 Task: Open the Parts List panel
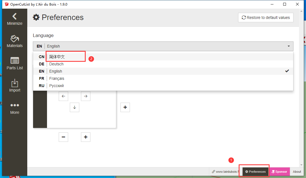(15, 63)
